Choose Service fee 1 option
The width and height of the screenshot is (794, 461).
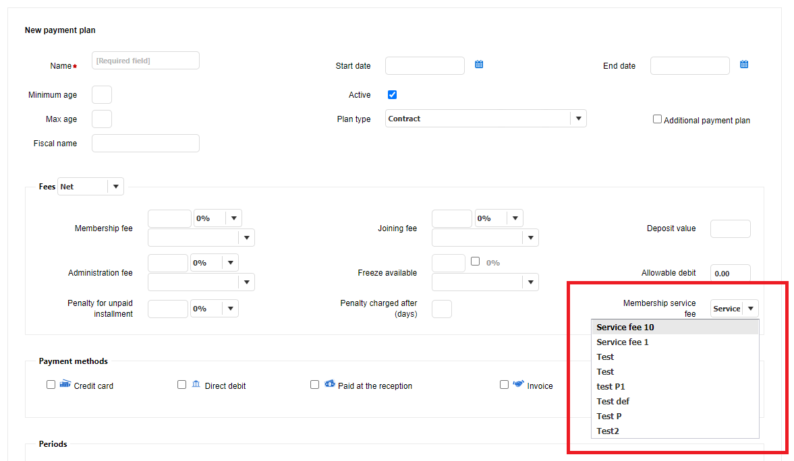623,342
